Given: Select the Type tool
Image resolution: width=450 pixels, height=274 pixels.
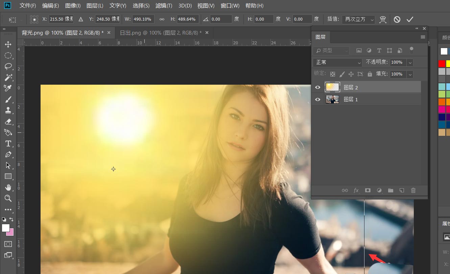Looking at the screenshot, I should coord(8,144).
